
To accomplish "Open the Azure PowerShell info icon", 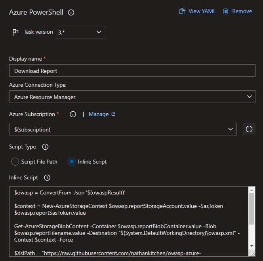I will coord(71,12).
